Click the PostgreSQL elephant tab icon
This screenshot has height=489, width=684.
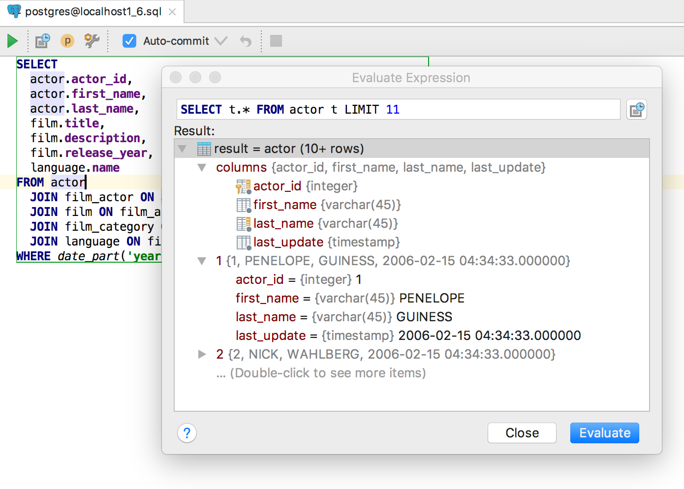[x=14, y=11]
